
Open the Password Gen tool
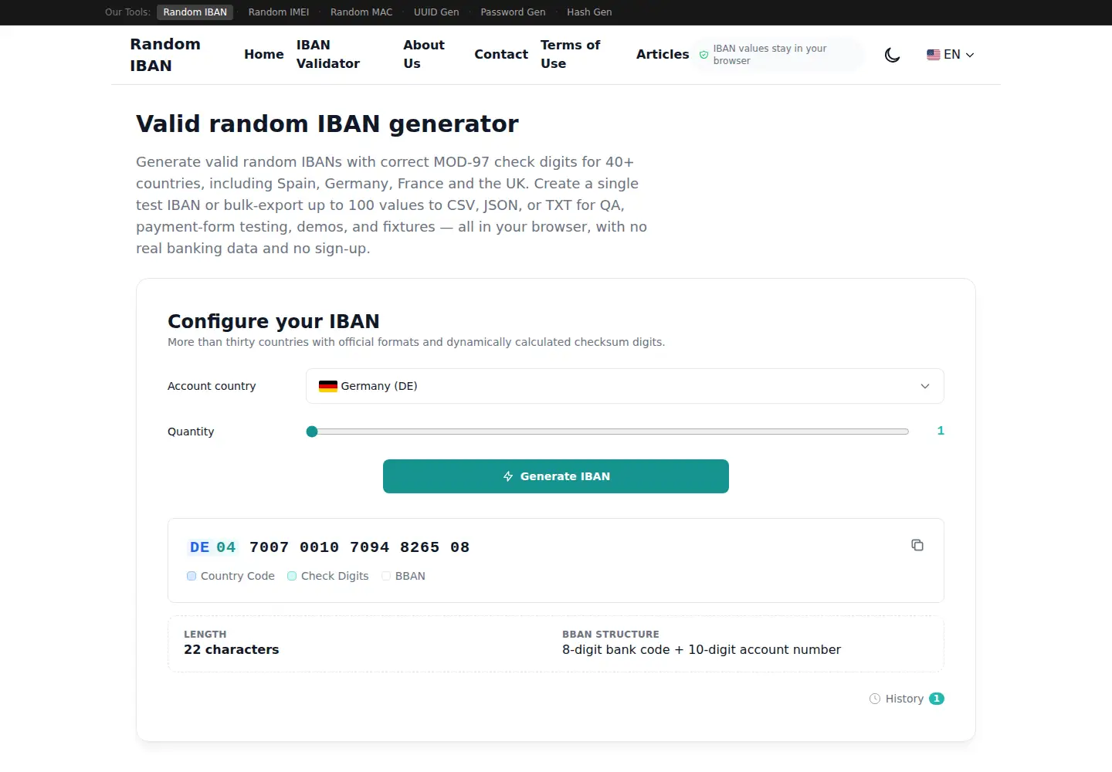[x=513, y=12]
